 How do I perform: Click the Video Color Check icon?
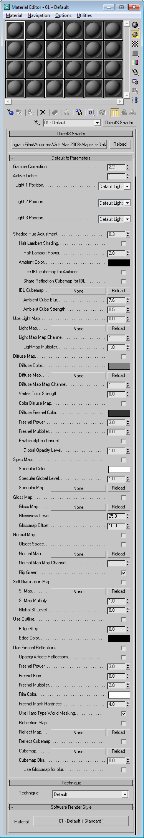pyautogui.click(x=135, y=62)
